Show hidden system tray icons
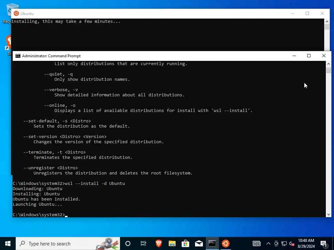 coord(268,243)
